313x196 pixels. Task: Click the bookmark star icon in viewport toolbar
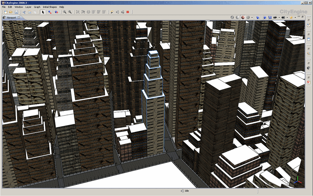point(291,17)
